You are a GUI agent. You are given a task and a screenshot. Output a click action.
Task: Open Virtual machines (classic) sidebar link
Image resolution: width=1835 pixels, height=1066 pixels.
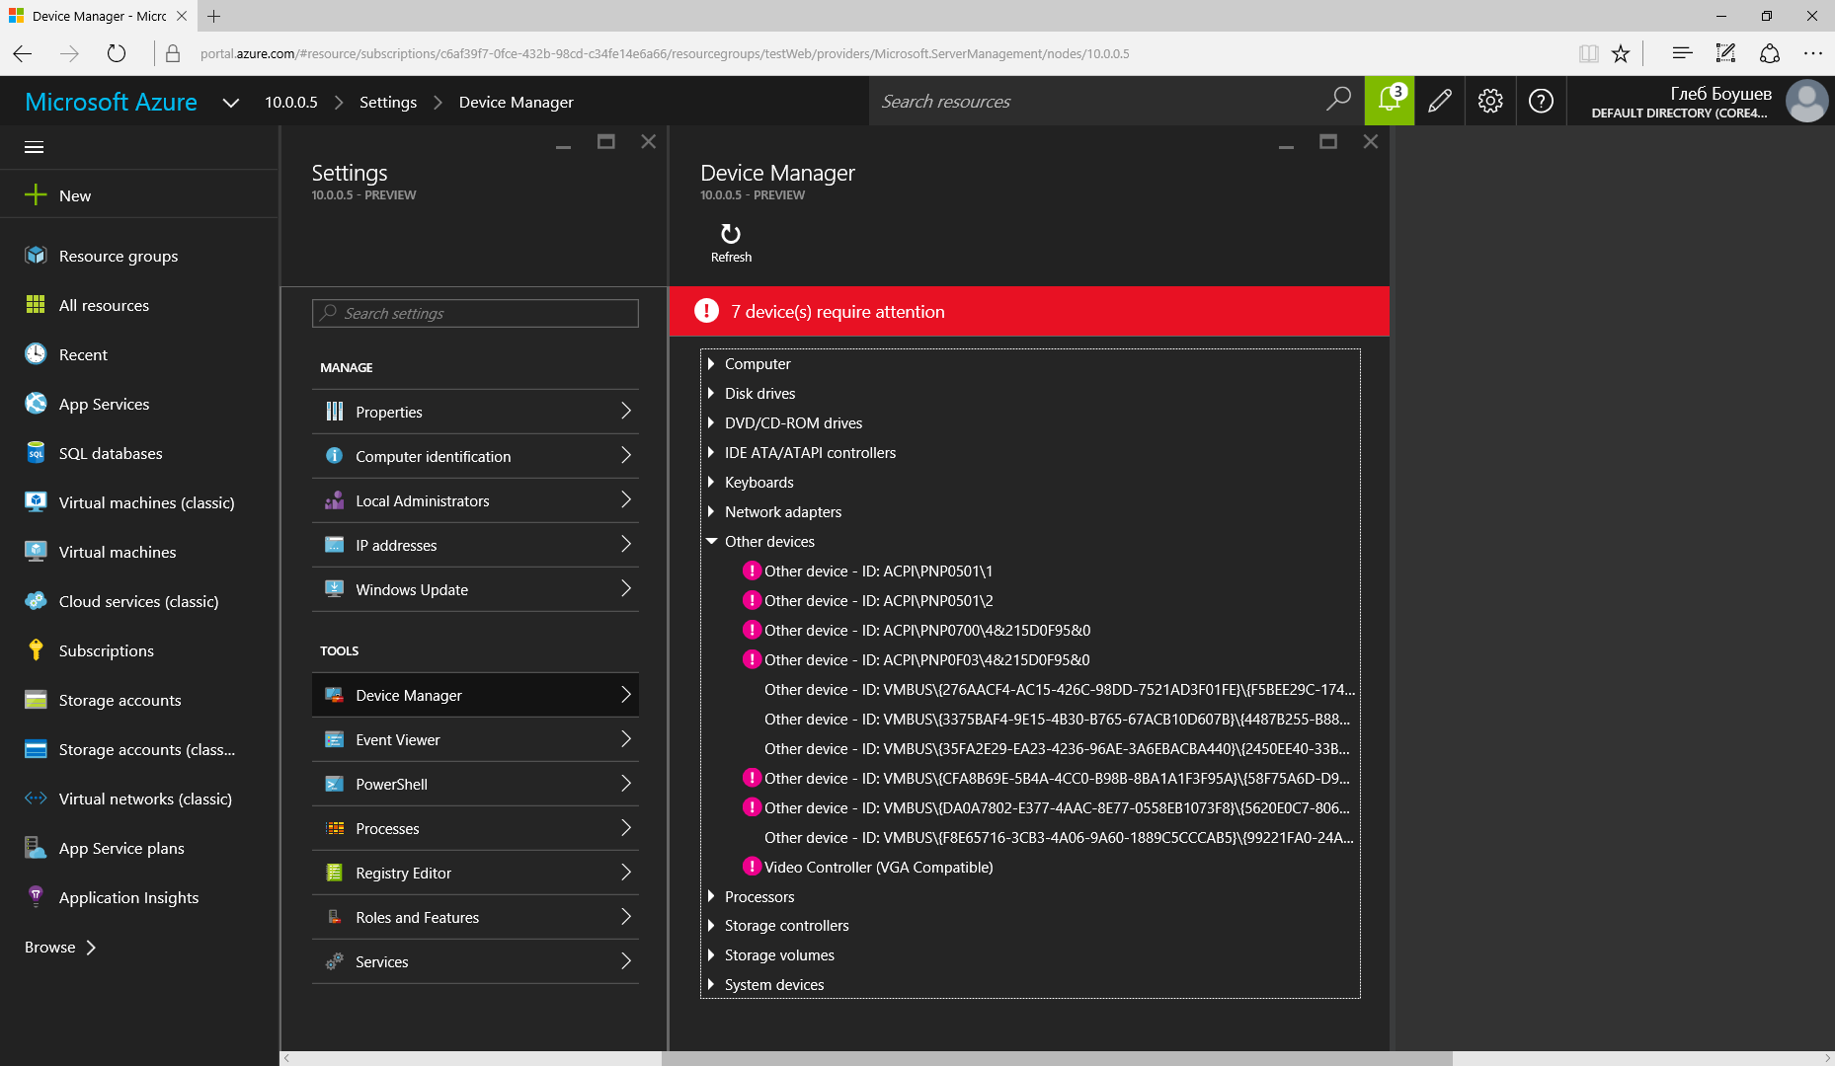146,502
